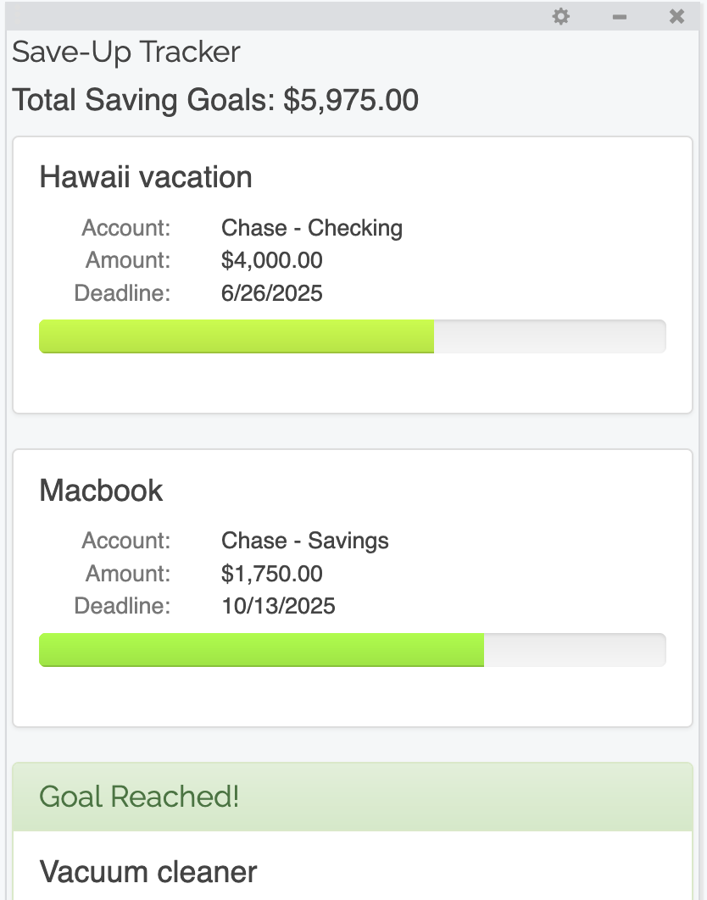
Task: Click the Save-Up Tracker title
Action: click(126, 53)
